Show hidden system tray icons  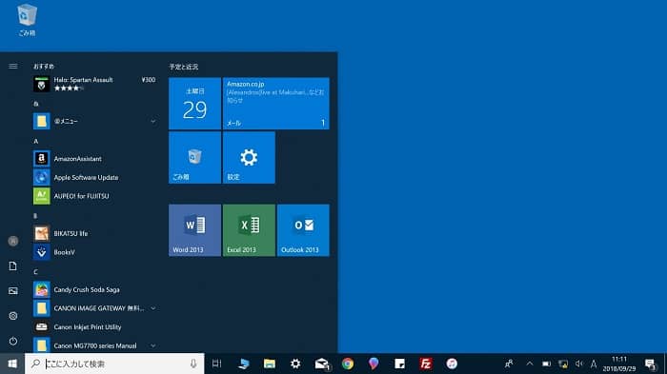[x=530, y=364]
